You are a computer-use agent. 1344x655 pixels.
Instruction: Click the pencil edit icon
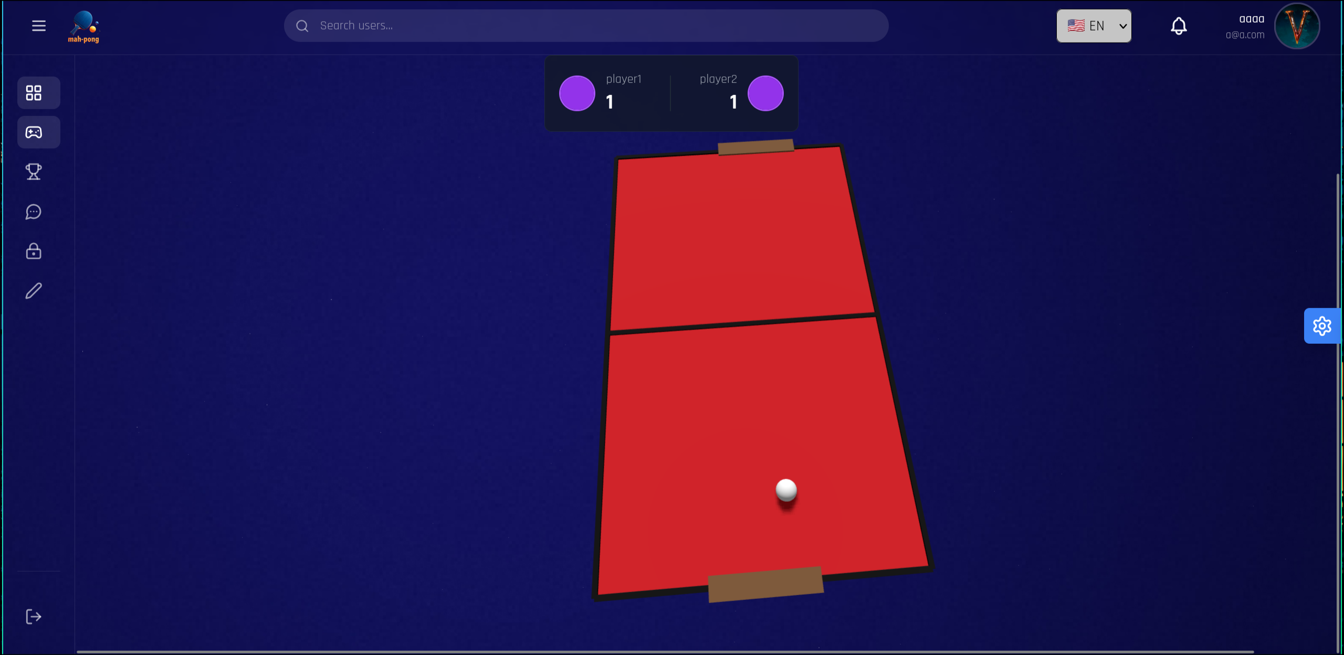(34, 291)
